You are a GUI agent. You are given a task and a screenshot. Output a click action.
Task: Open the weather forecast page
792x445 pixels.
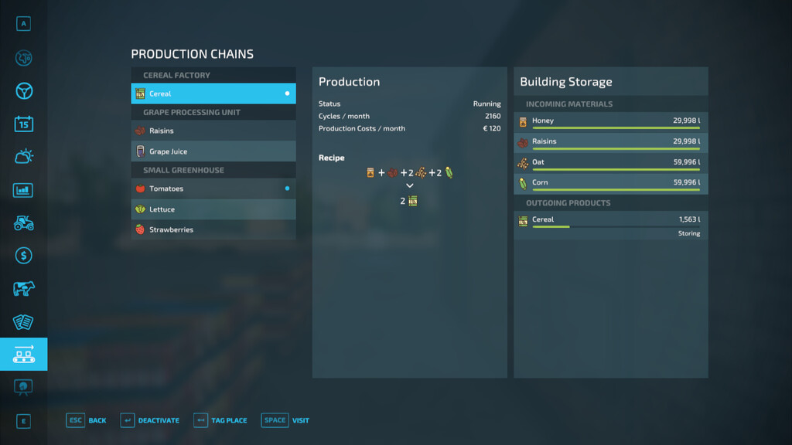point(23,157)
